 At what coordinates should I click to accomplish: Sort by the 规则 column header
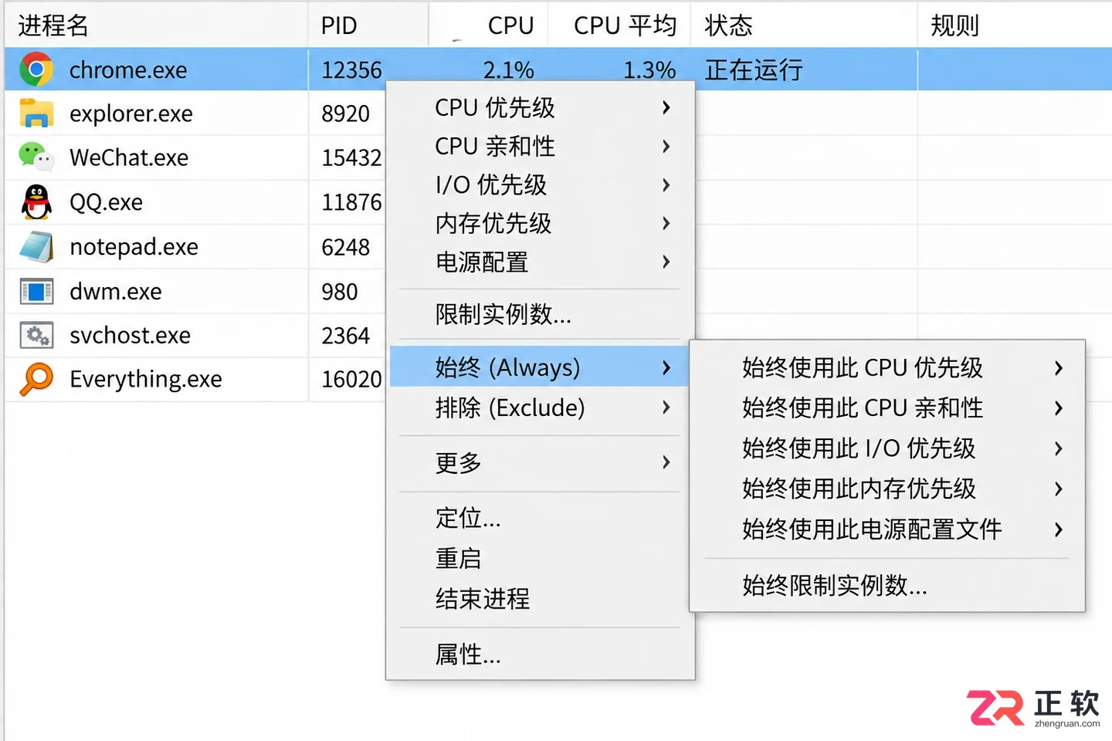(x=1015, y=25)
